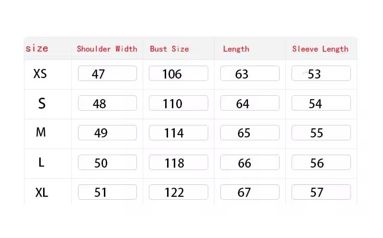Click the L Sleeve Length field showing 56
This screenshot has height=238, width=383.
tap(321, 163)
